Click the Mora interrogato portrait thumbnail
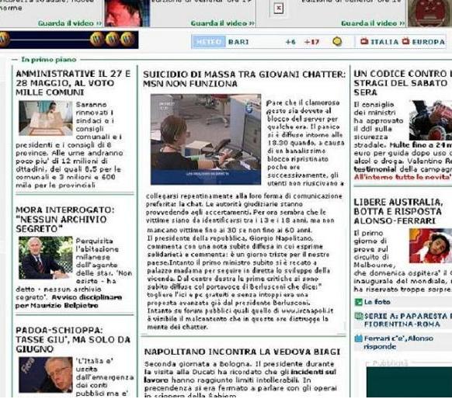 [x=46, y=258]
